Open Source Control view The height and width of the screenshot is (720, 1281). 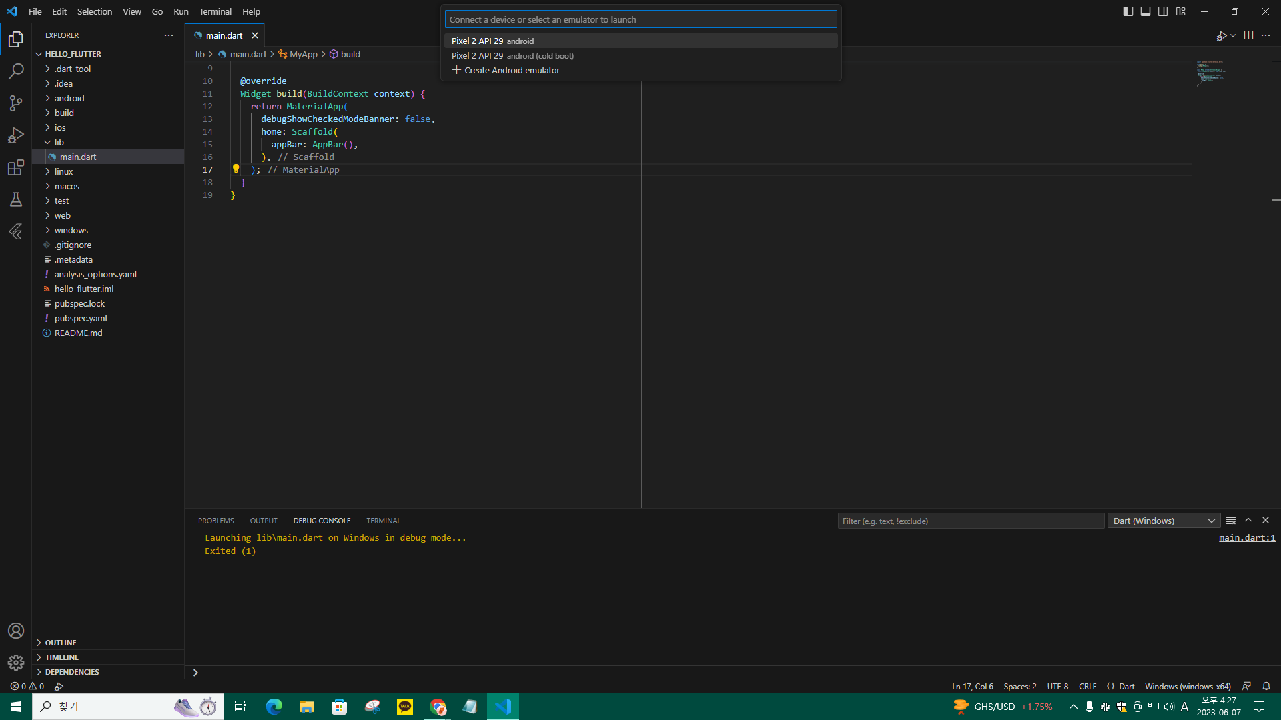(16, 103)
